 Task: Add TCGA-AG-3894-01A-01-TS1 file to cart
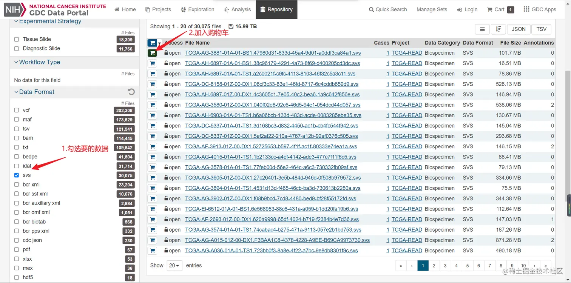click(x=152, y=188)
